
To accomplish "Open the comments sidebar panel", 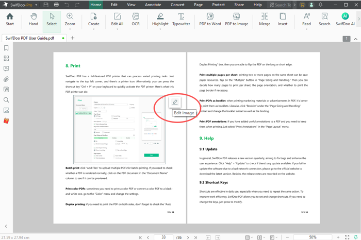I will pyautogui.click(x=6, y=68).
